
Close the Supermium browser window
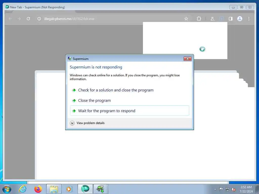click(250, 7)
